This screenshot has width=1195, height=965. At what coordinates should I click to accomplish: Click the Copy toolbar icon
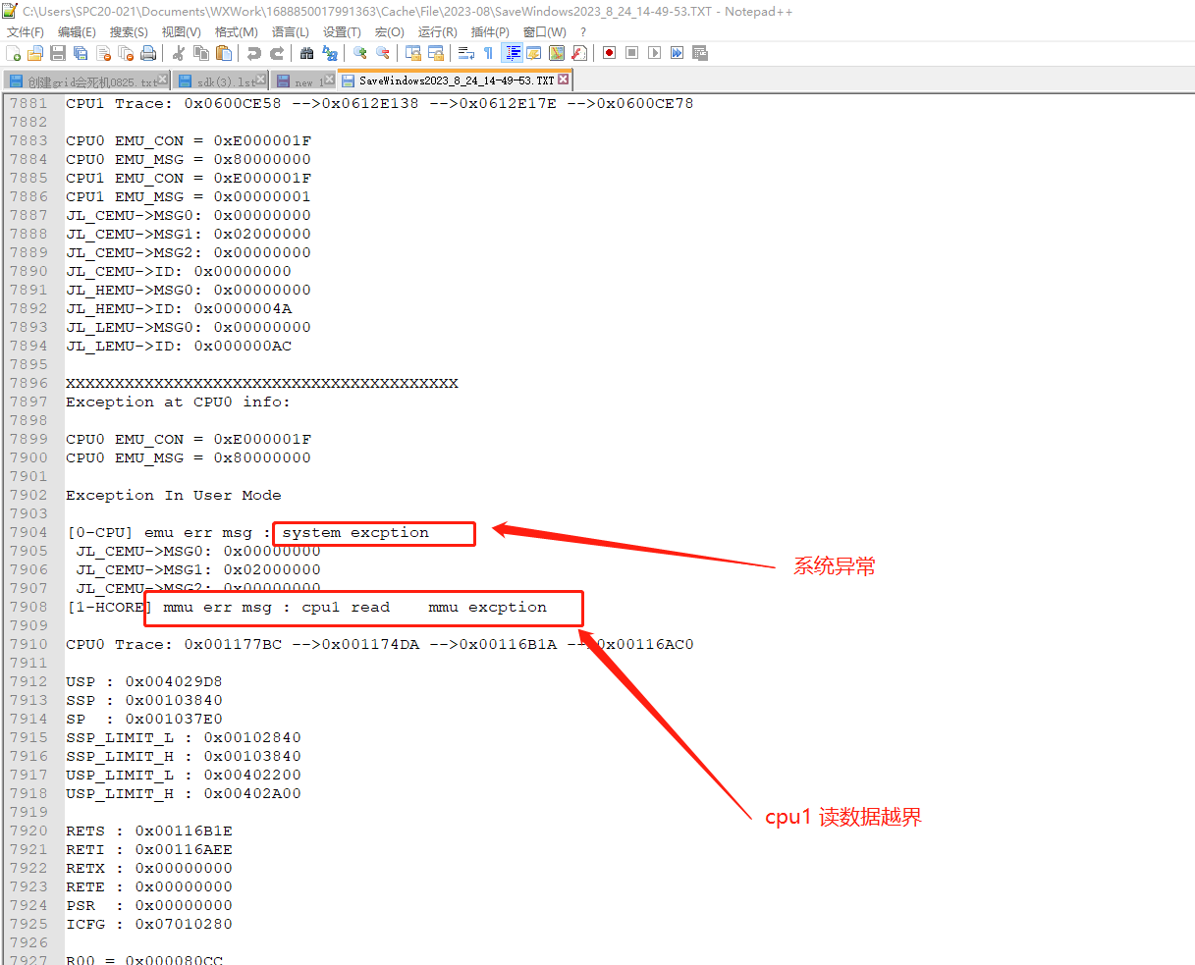click(x=201, y=53)
